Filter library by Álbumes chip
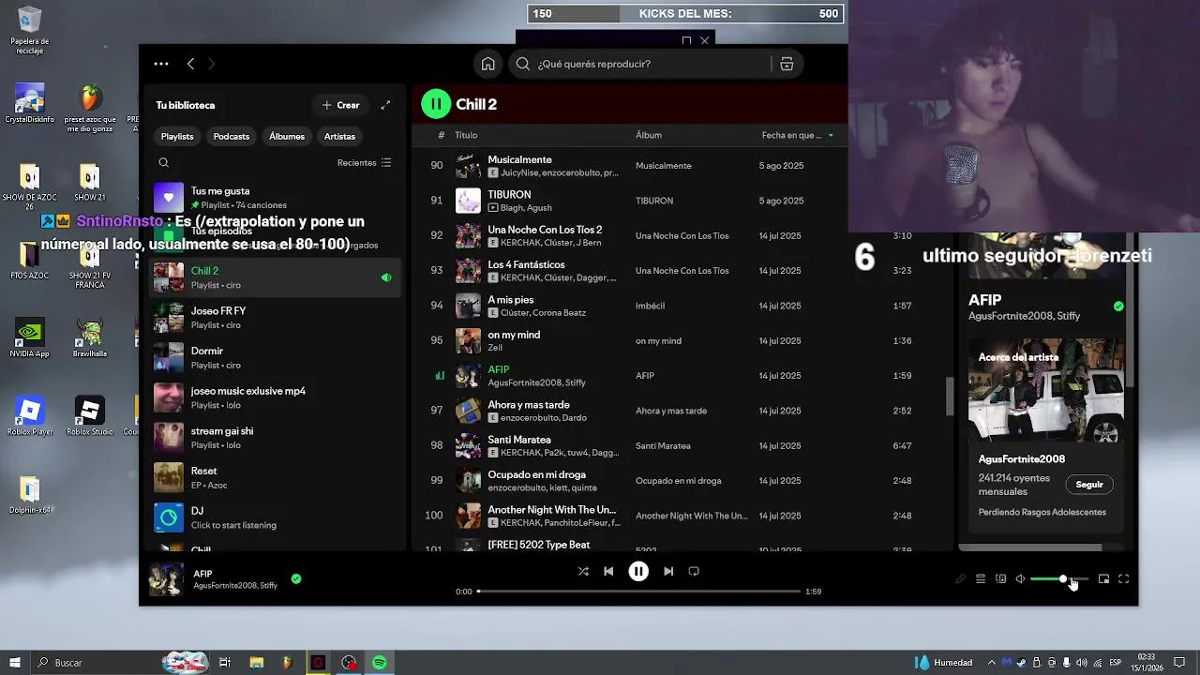The width and height of the screenshot is (1200, 675). click(287, 136)
